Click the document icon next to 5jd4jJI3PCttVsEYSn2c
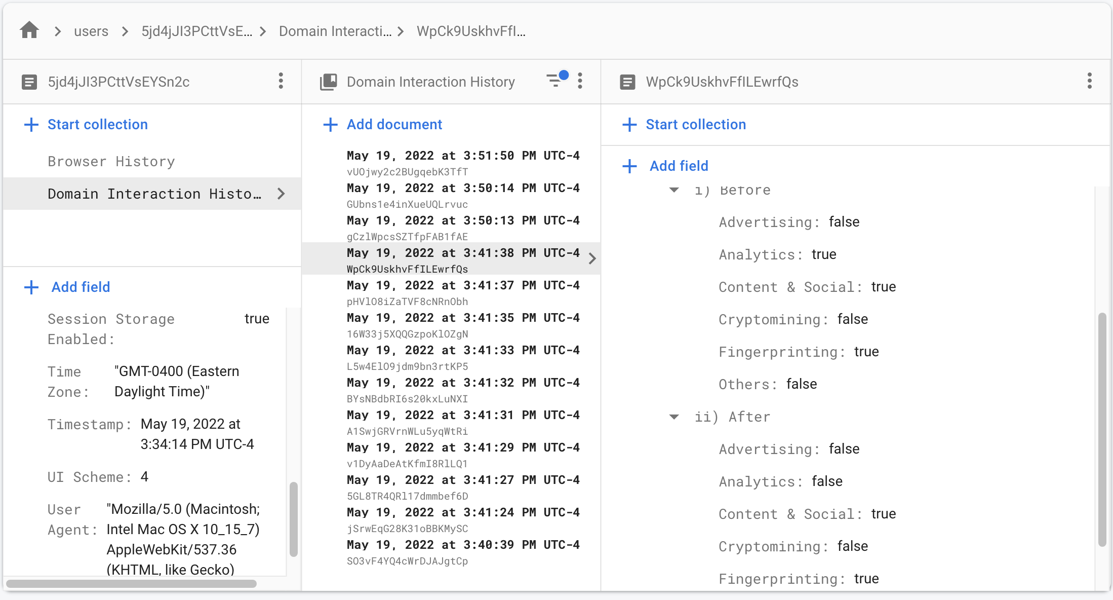The height and width of the screenshot is (600, 1113). [x=29, y=82]
